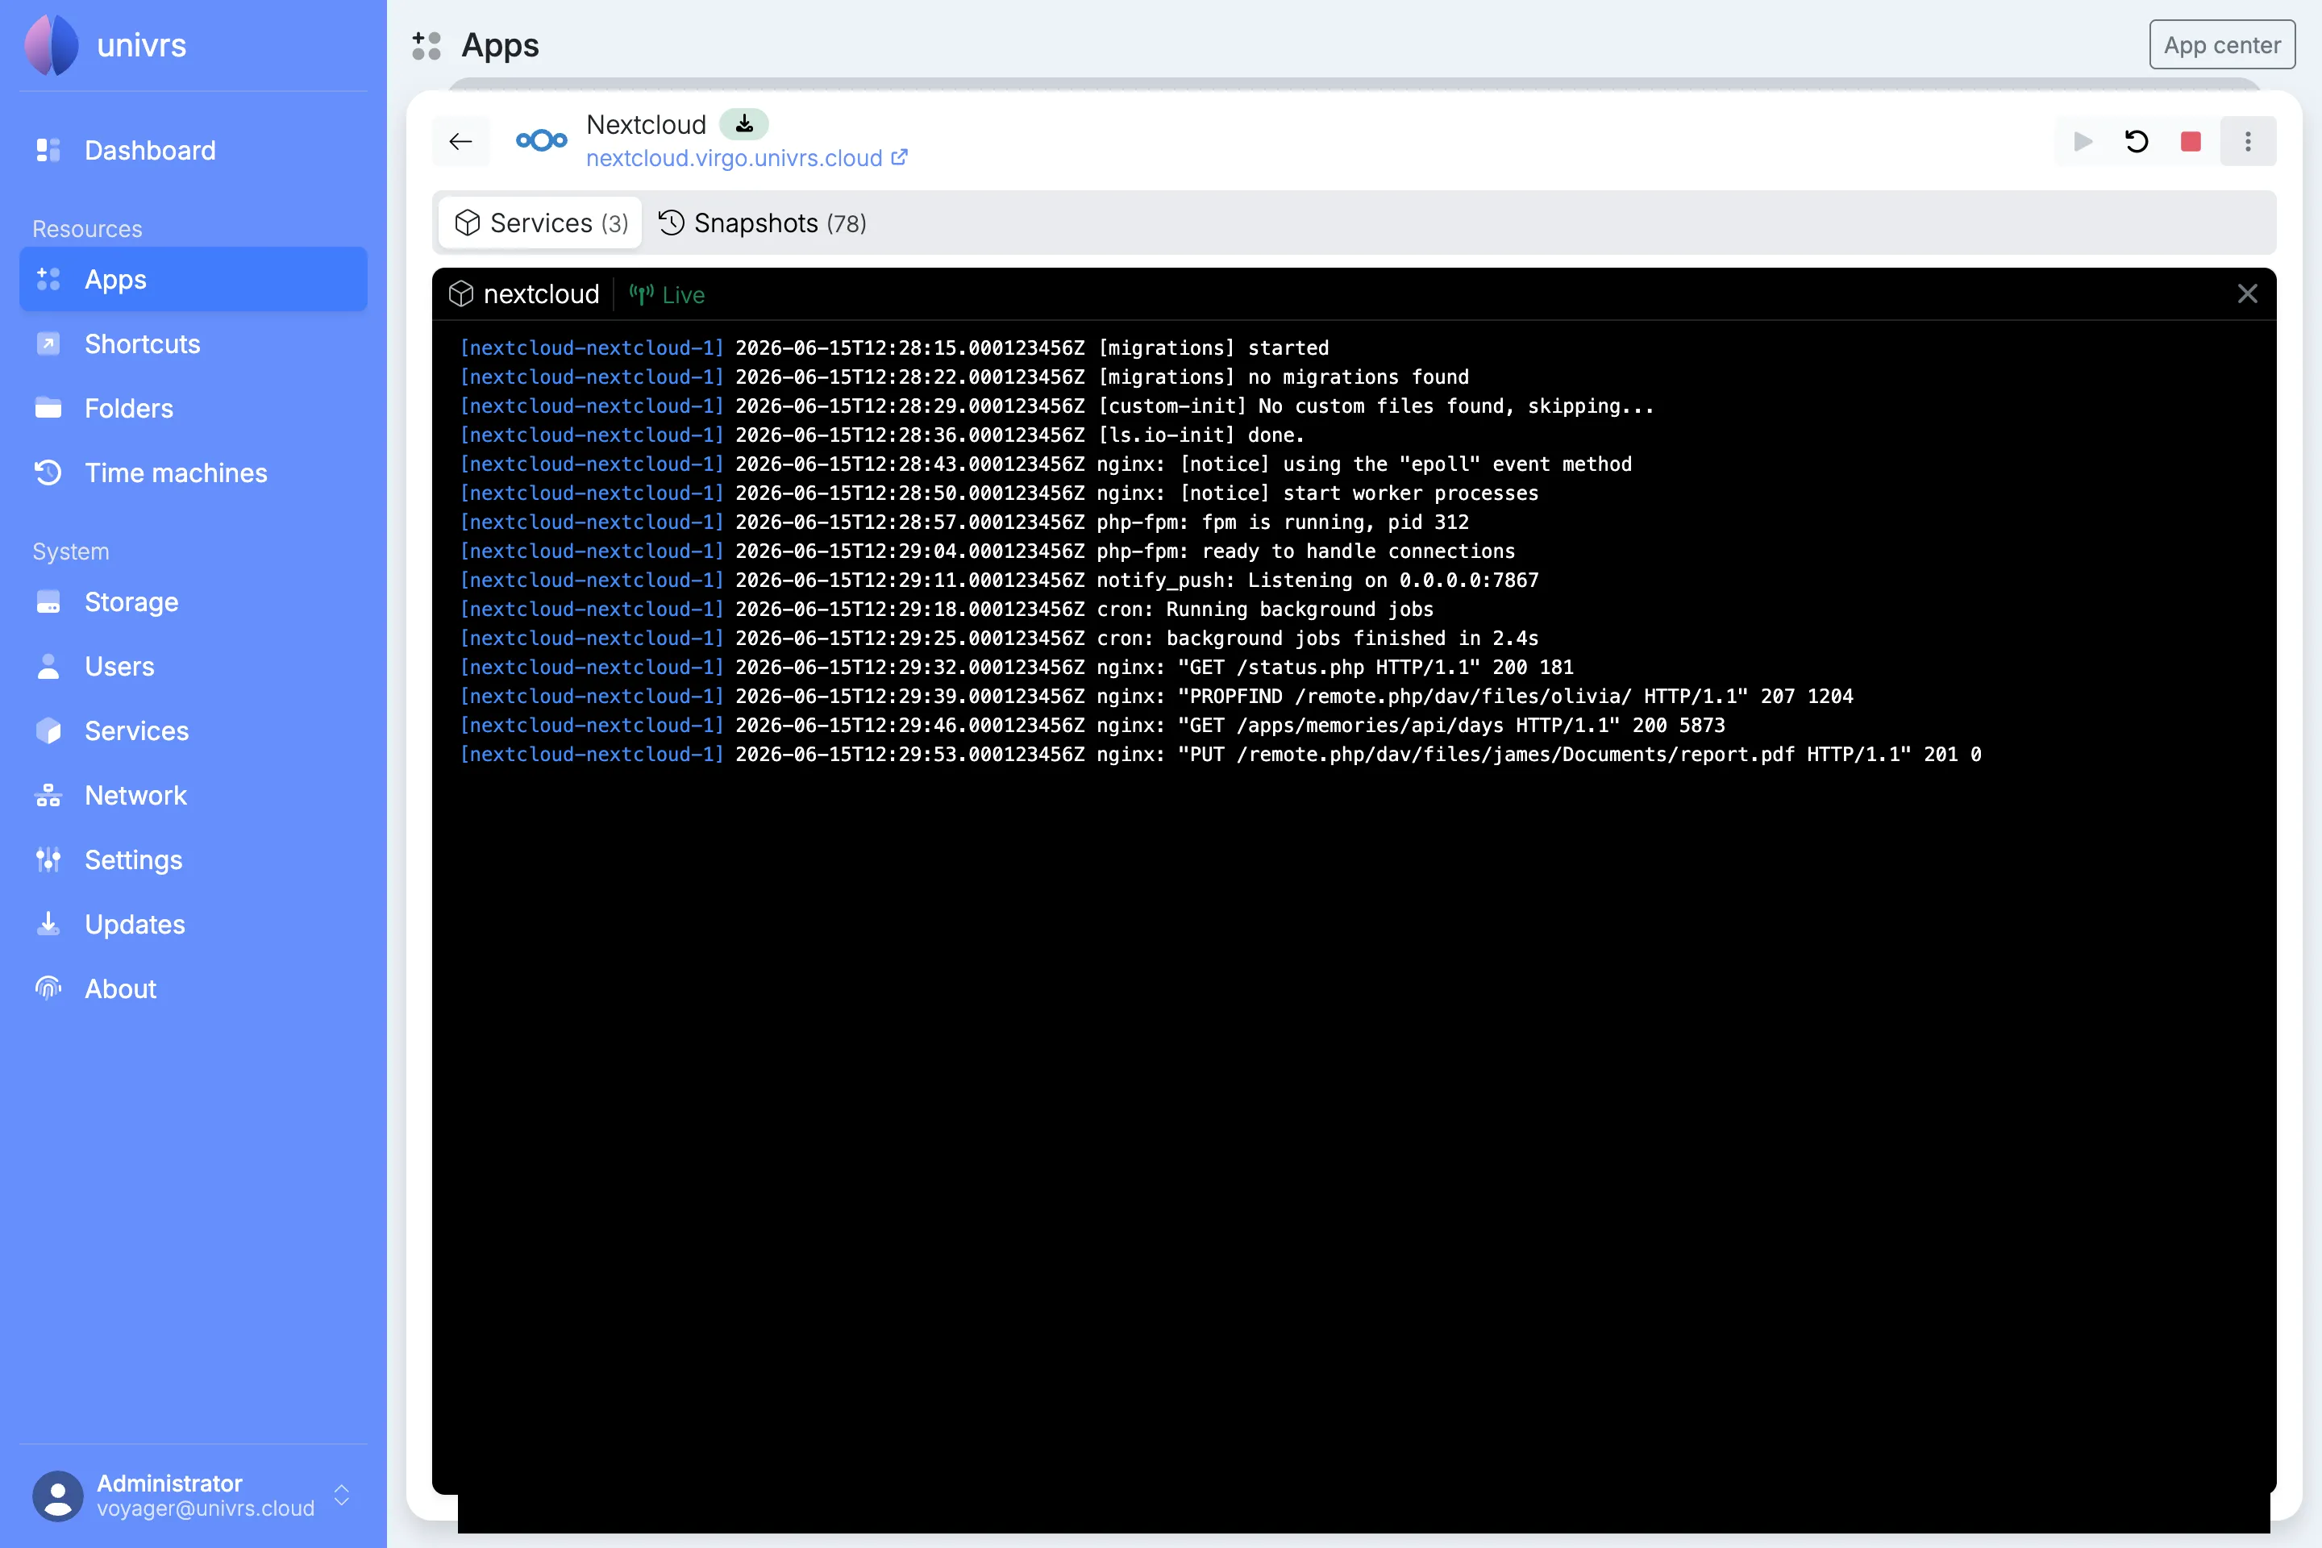Viewport: 2322px width, 1548px height.
Task: Open Updates in the sidebar
Action: coord(193,924)
